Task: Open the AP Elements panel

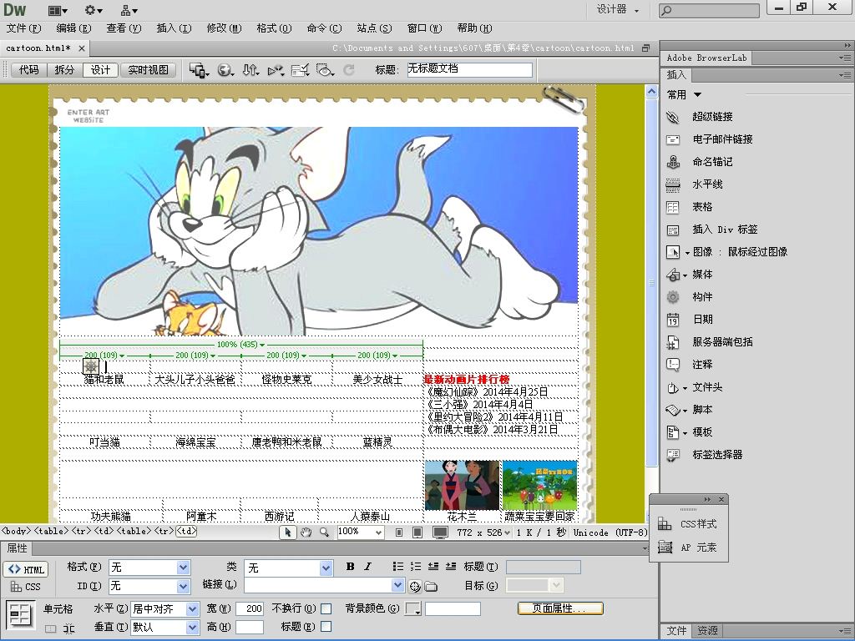Action: (689, 548)
